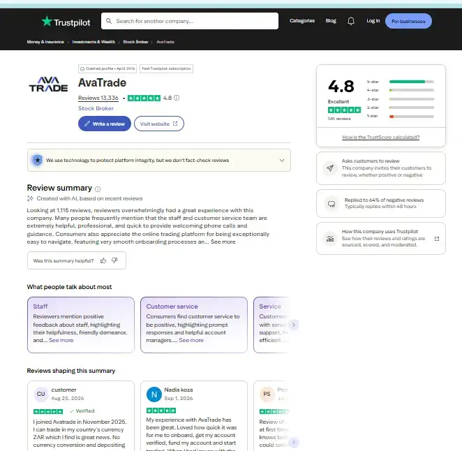Click the TrustScore info icon beside 4.8

coord(177,98)
